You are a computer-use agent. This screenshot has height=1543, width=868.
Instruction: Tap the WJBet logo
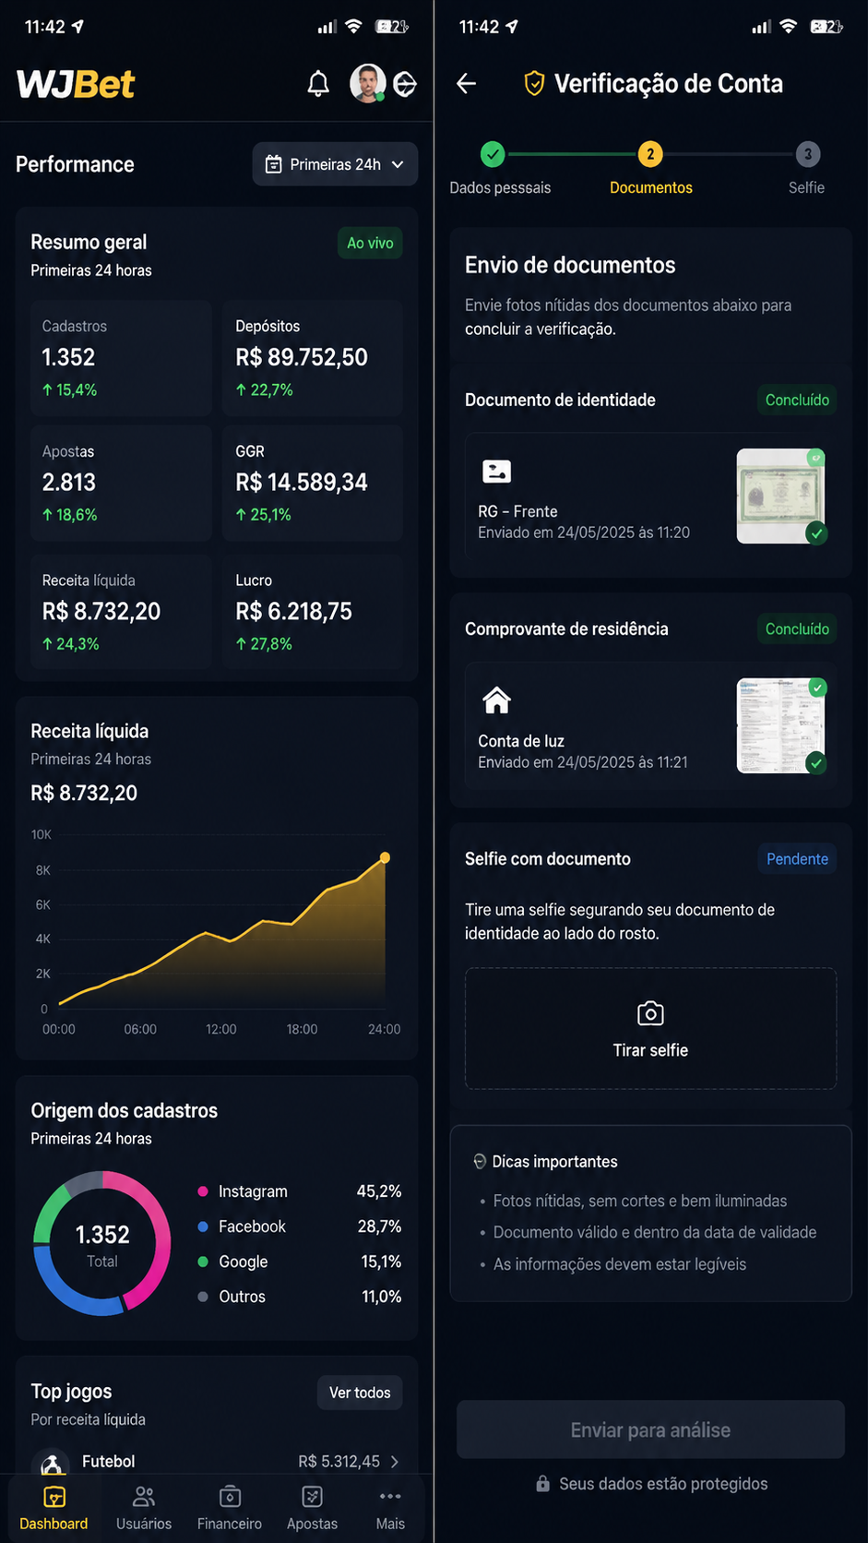click(x=76, y=84)
